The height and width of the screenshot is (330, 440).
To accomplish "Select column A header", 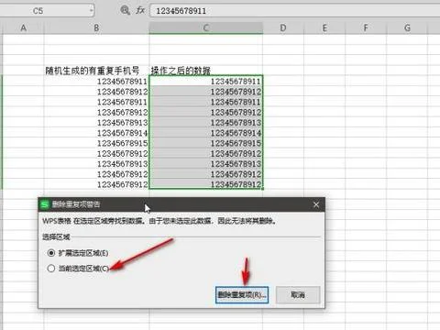I will 24,28.
